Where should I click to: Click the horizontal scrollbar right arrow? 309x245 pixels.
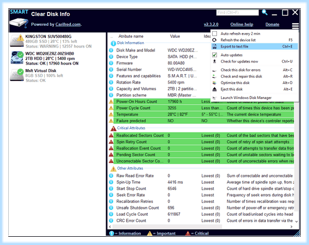coord(291,226)
